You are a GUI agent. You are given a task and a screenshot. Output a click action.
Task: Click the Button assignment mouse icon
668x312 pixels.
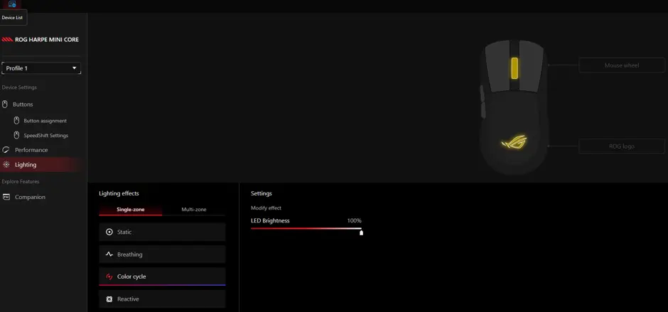pyautogui.click(x=16, y=121)
